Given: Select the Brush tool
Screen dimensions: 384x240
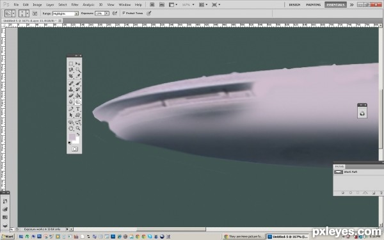Looking at the screenshot, I should point(78,83).
